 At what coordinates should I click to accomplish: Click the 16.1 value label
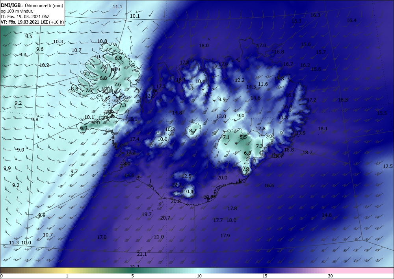(x=207, y=94)
